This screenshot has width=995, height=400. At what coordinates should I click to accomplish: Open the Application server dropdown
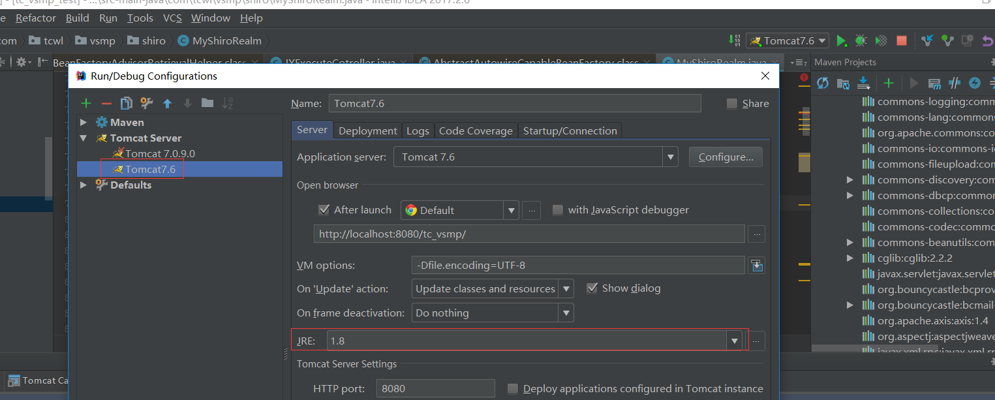[670, 157]
